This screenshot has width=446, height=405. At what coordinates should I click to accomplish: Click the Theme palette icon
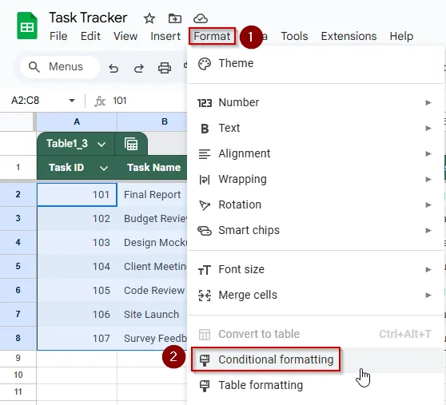click(x=205, y=64)
